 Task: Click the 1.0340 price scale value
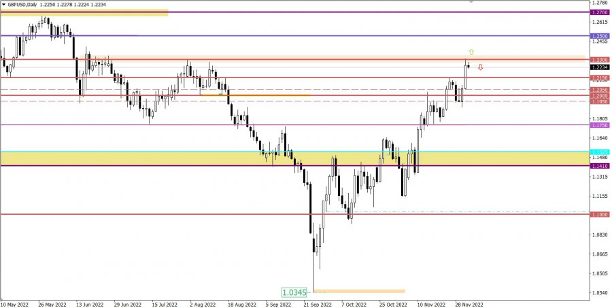point(599,292)
